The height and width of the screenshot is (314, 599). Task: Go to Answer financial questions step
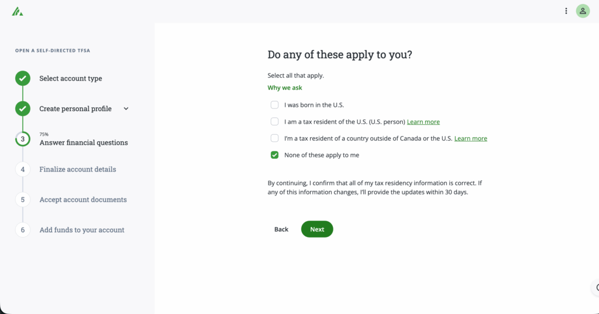(83, 142)
